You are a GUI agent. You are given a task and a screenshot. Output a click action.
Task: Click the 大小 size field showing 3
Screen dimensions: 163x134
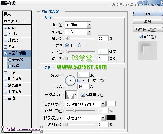103,52
